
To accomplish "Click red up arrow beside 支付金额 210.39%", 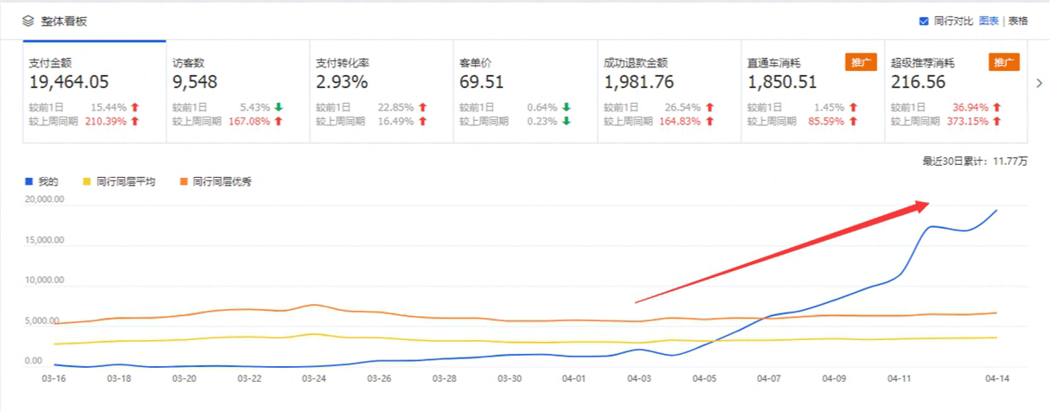I will click(x=135, y=122).
